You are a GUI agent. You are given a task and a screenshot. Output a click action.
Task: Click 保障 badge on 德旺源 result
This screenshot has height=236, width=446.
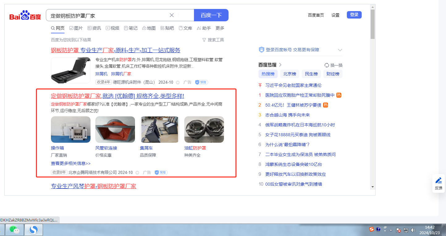(x=201, y=82)
